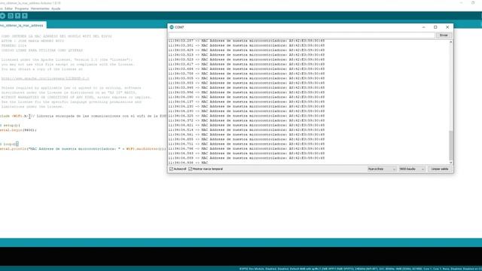The image size is (482, 271).
Task: Click the New sketch toolbar icon
Action: (11, 16)
